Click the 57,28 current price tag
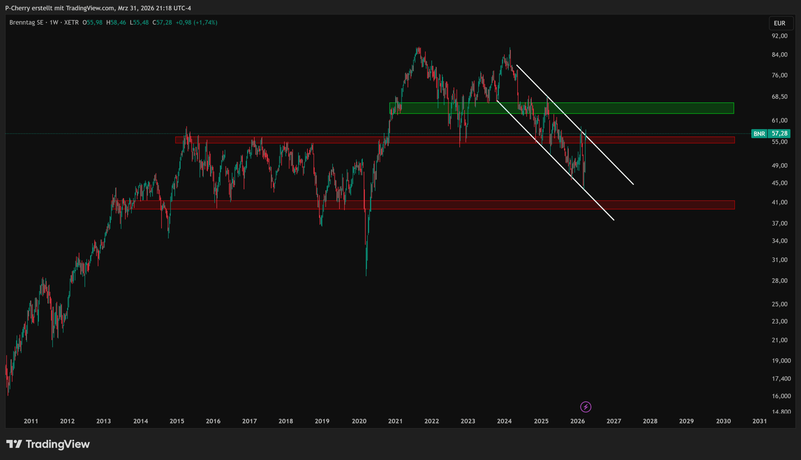 point(779,134)
